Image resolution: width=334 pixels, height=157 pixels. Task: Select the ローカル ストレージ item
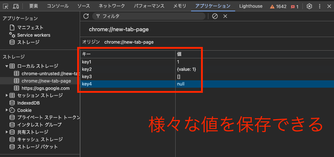[x=38, y=66]
